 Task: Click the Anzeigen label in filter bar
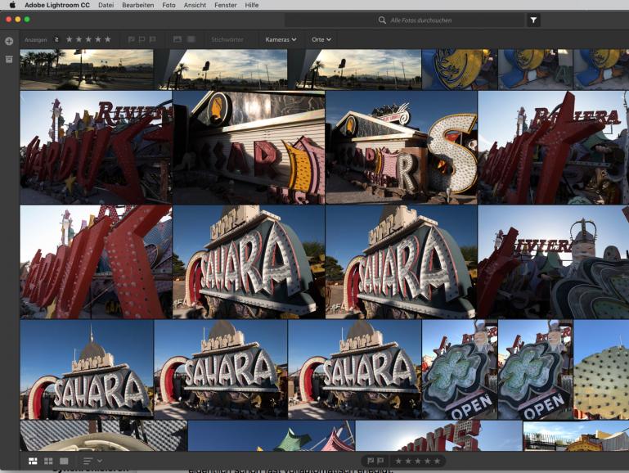(x=36, y=40)
